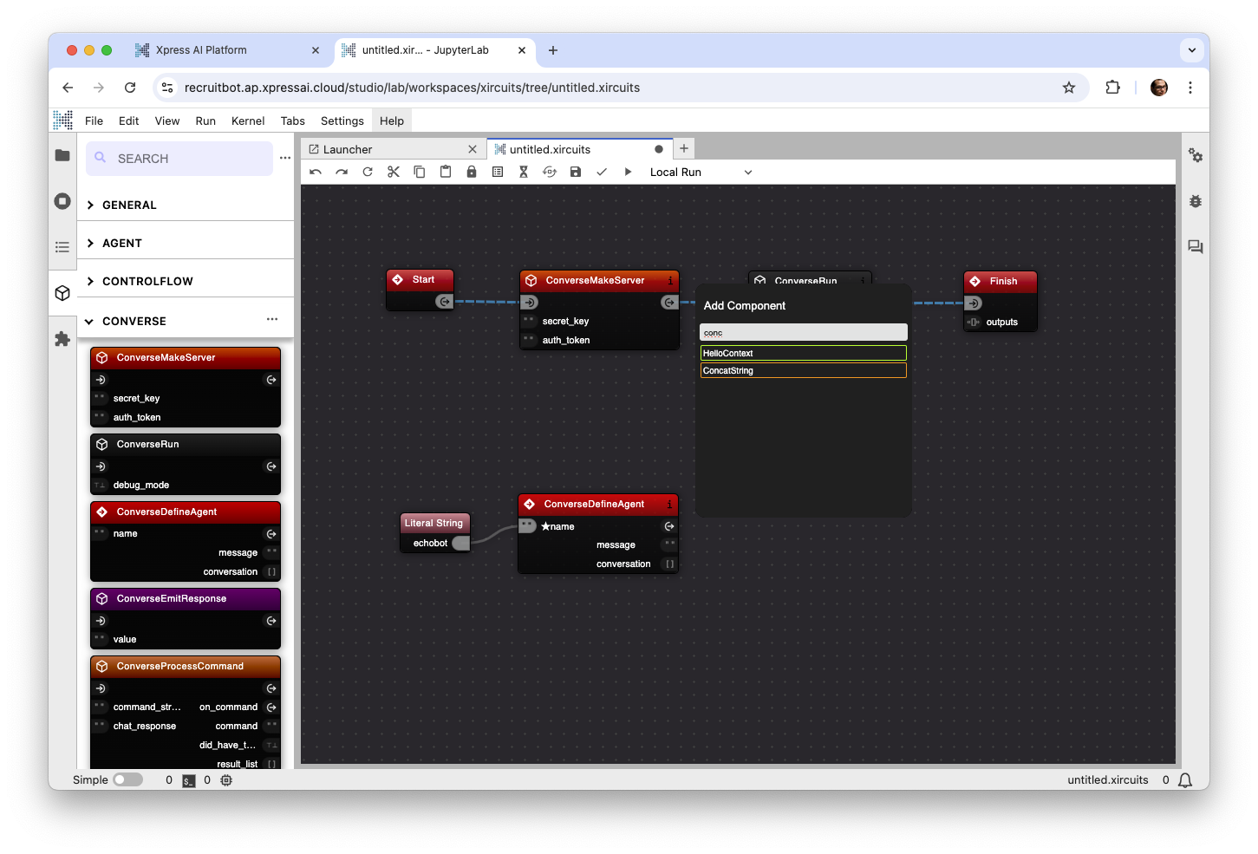The height and width of the screenshot is (854, 1258).
Task: Click the plus button to add new launcher tab
Action: tap(684, 148)
